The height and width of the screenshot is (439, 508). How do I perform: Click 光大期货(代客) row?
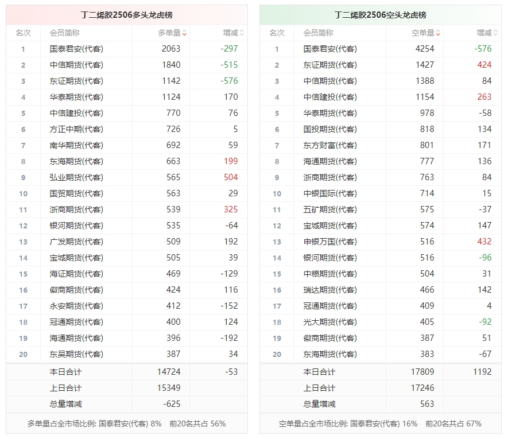381,322
